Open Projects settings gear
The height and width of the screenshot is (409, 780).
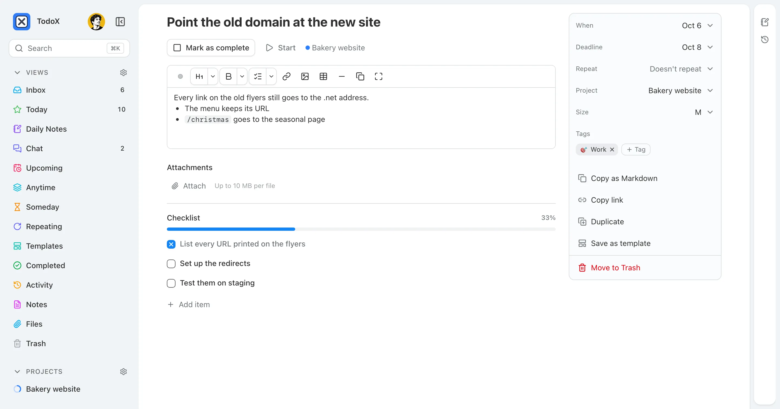[123, 371]
